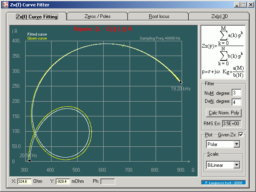This screenshot has height=192, width=256.
Task: Click the Zx(f) Curve Fitter app icon in title bar
Action: (x=5, y=5)
